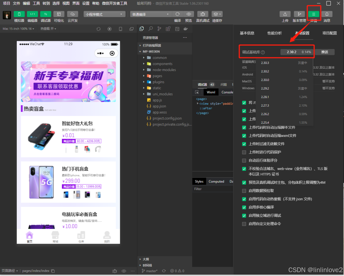Click the styles Filter input field

pyautogui.click(x=212, y=189)
